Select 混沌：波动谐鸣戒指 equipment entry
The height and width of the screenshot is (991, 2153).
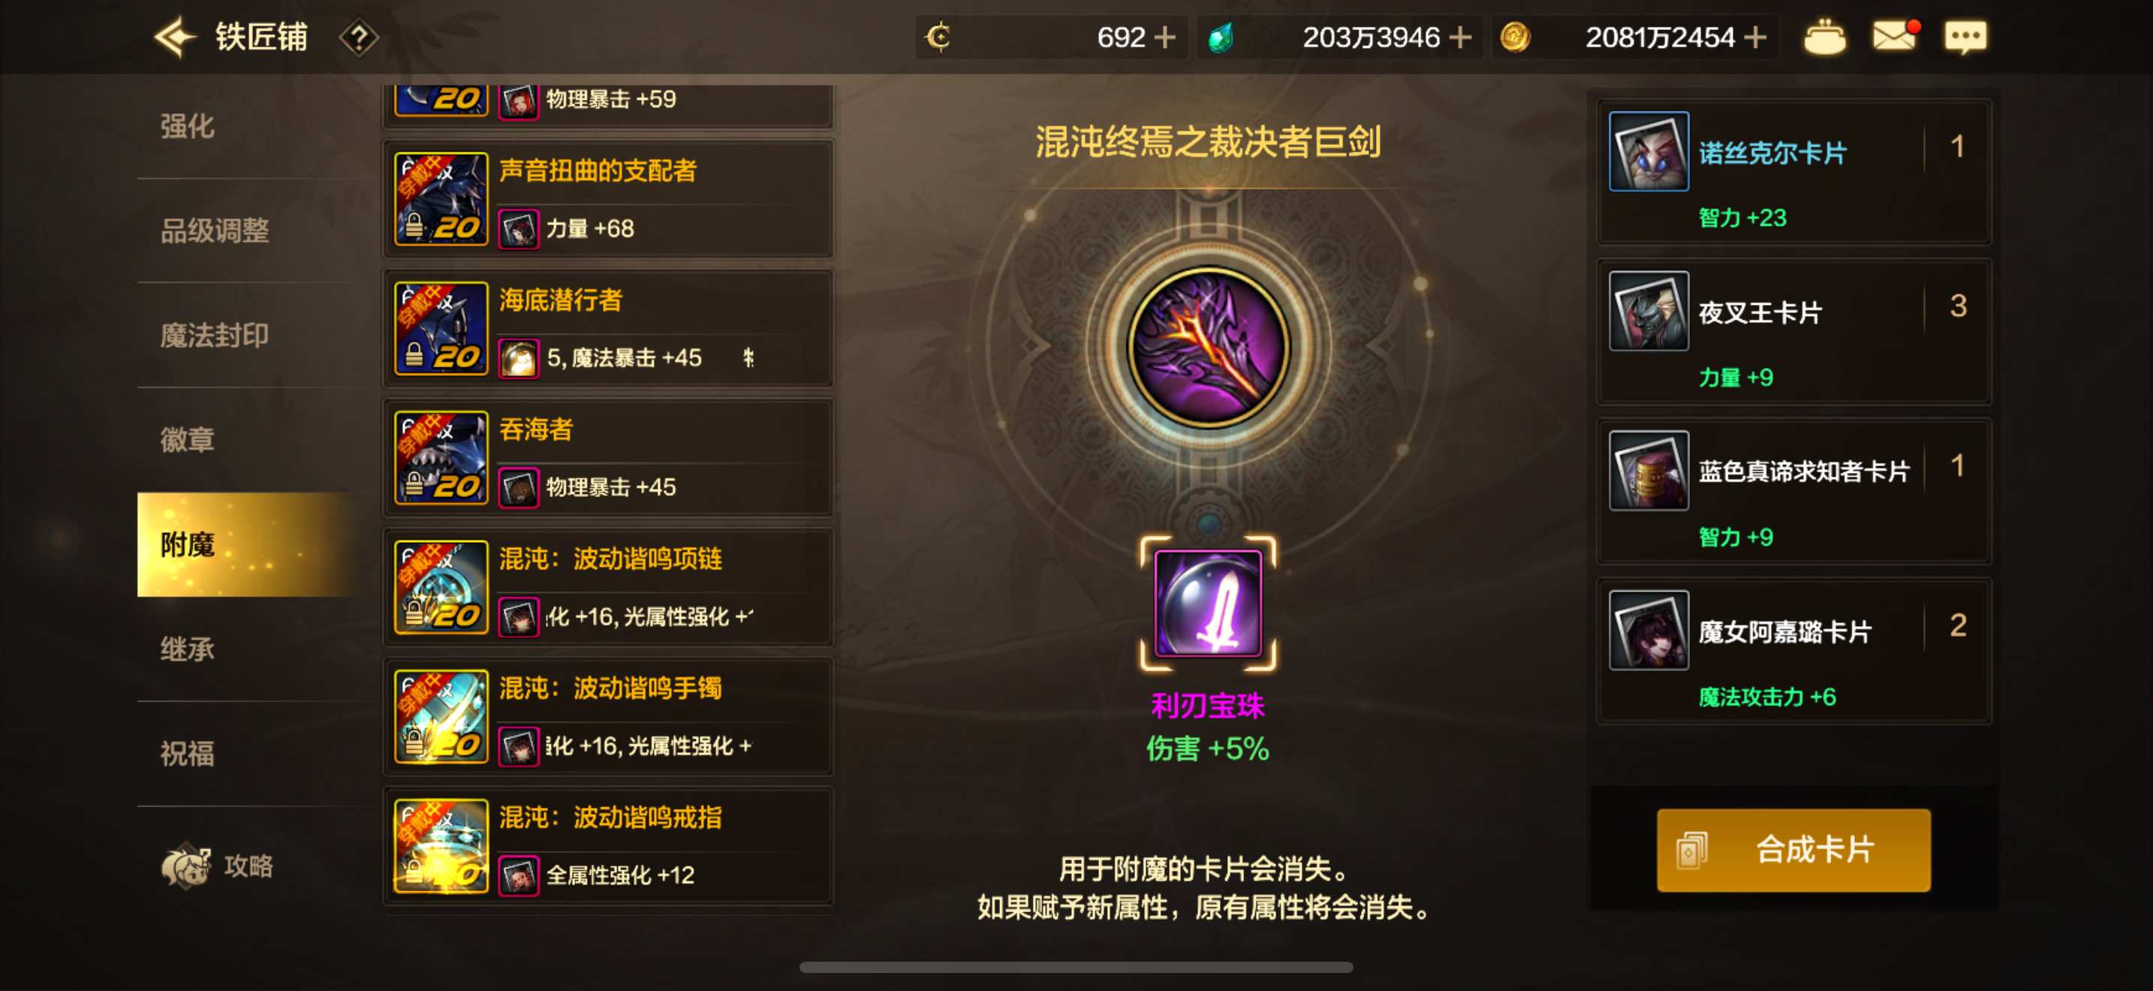click(x=609, y=845)
